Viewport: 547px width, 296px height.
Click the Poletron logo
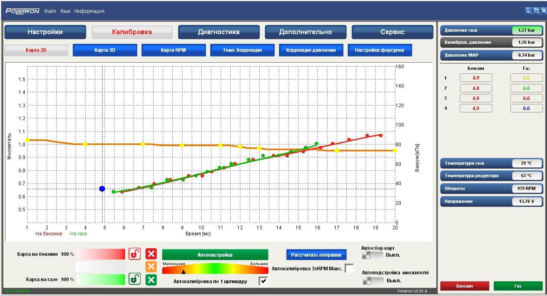coord(23,11)
